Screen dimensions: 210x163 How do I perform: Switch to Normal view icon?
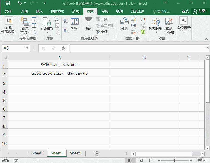point(130,160)
